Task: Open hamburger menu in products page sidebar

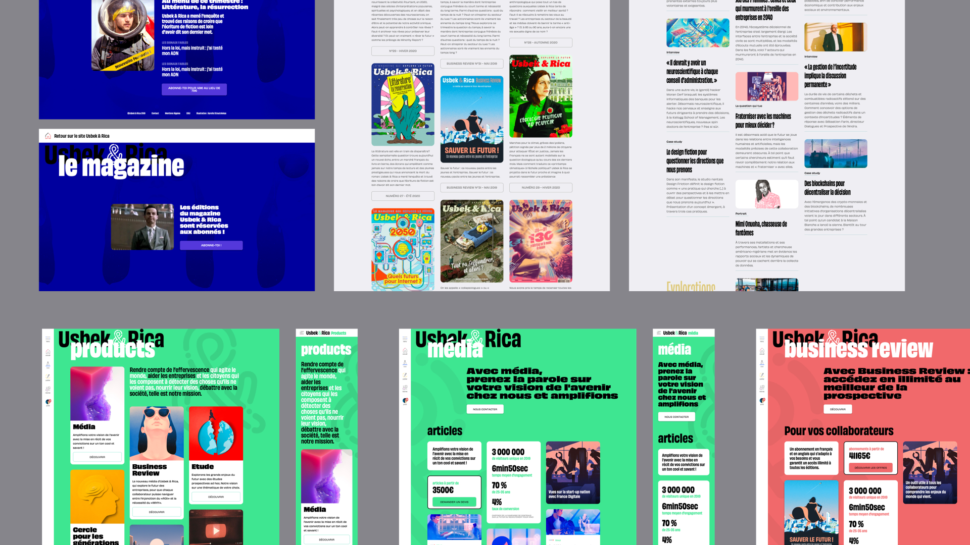Action: 48,339
